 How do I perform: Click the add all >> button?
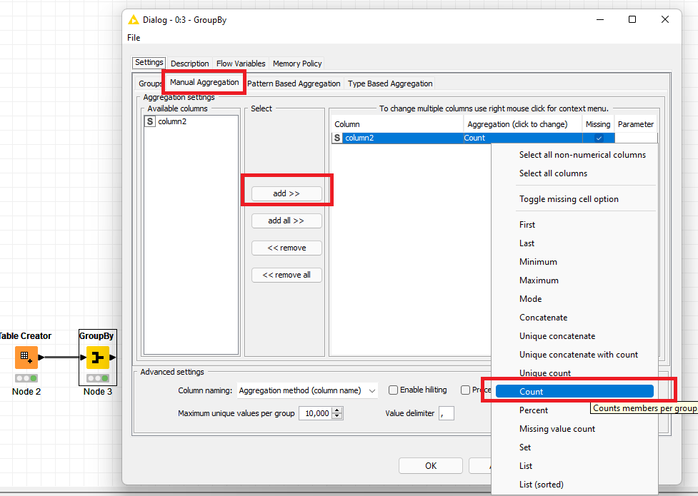point(286,221)
